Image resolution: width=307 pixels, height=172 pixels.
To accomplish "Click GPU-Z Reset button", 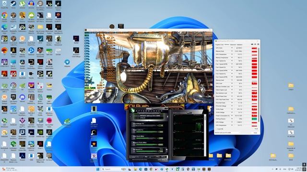I will tap(256, 129).
